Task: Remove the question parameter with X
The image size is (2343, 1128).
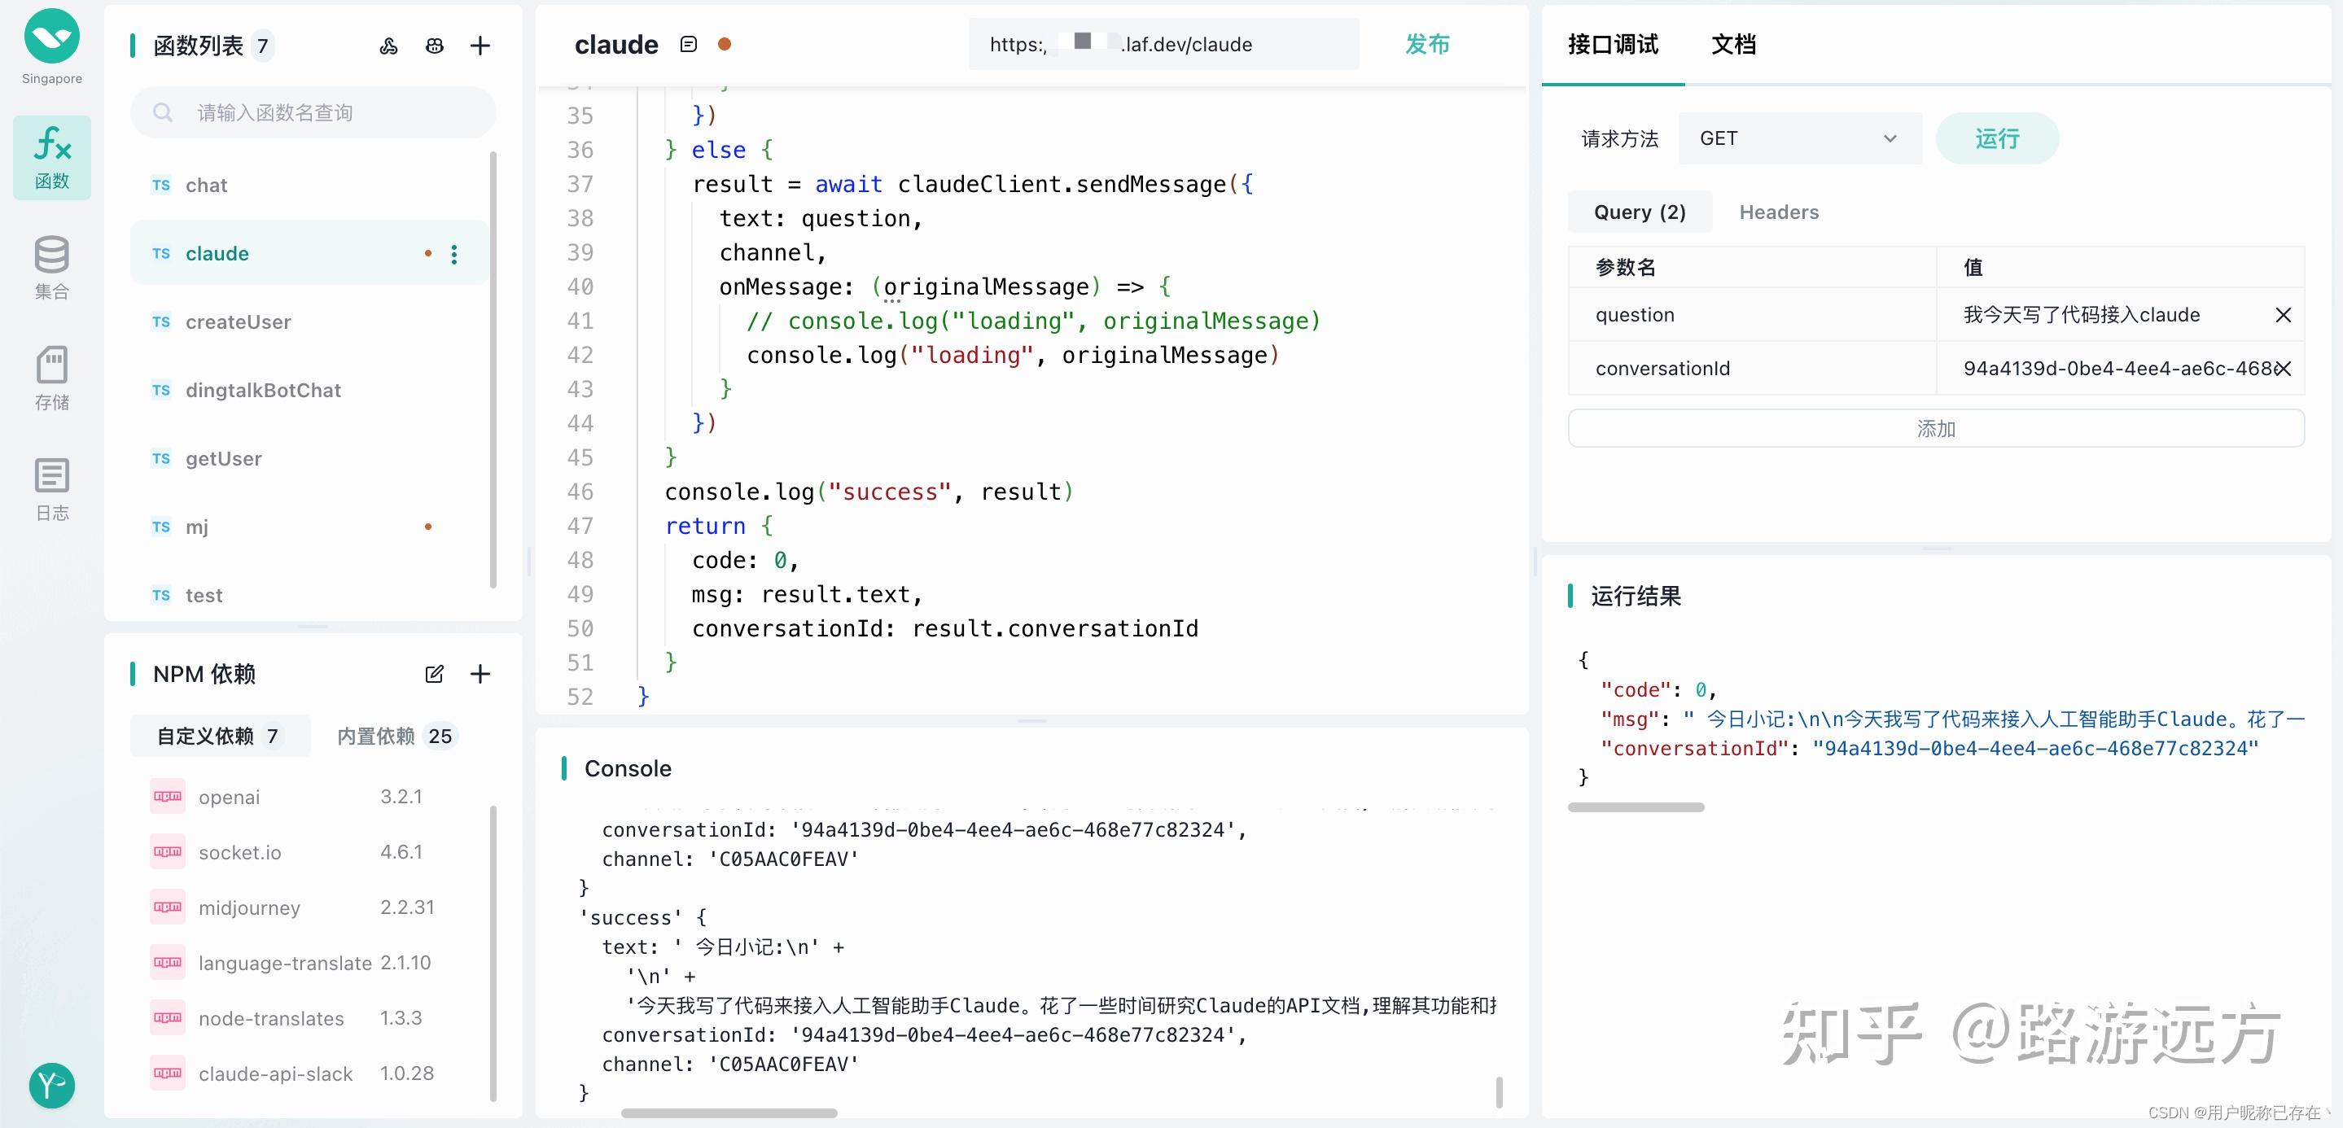Action: (x=2284, y=314)
